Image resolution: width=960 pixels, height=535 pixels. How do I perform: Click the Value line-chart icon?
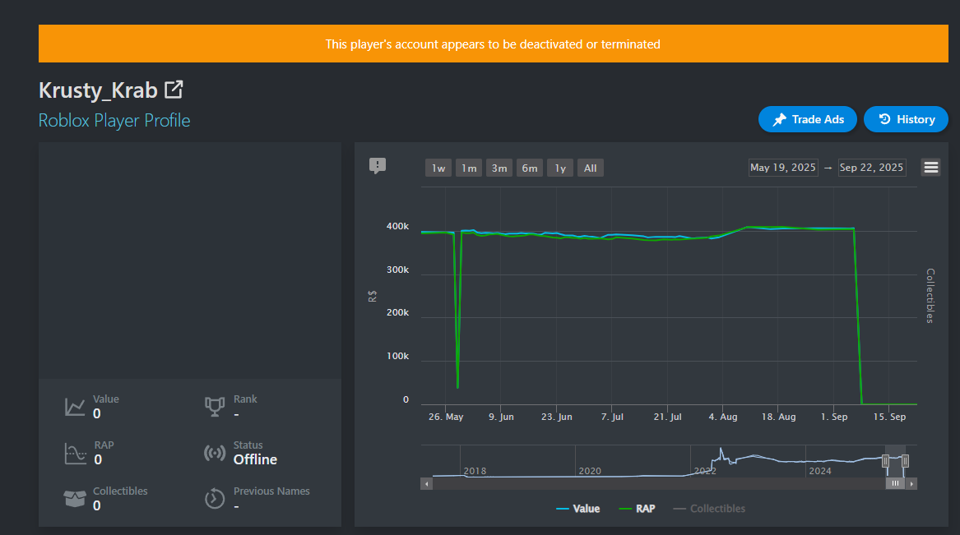point(76,407)
